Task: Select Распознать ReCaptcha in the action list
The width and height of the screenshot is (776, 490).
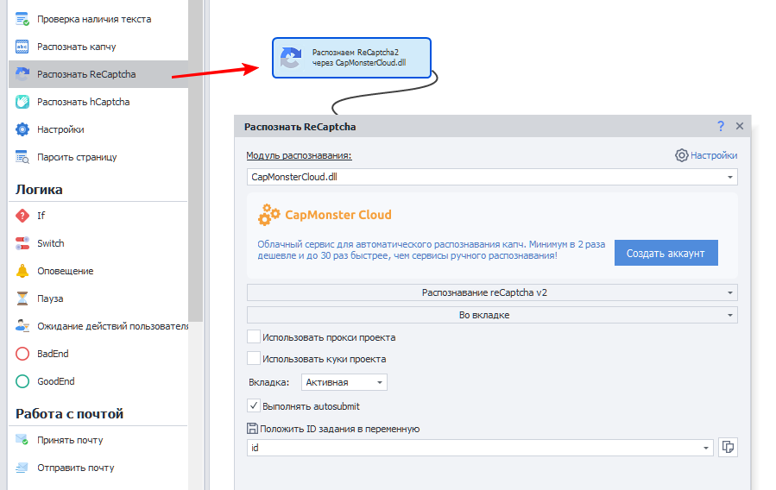Action: click(98, 74)
